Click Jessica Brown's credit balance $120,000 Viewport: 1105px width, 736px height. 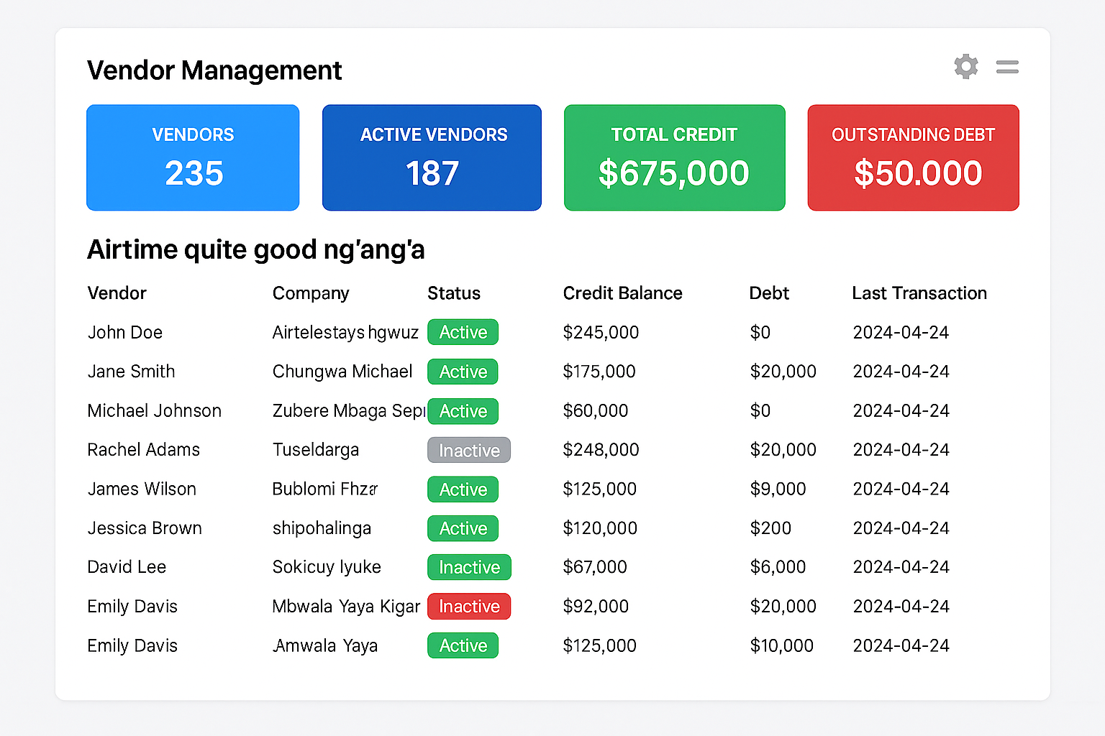tap(600, 528)
